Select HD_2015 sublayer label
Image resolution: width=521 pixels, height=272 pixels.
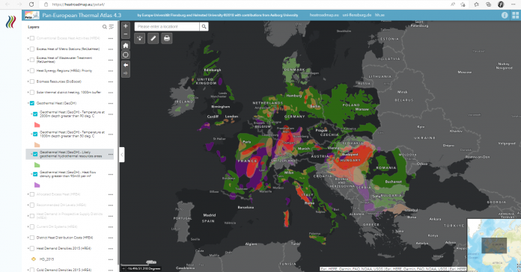pyautogui.click(x=46, y=259)
